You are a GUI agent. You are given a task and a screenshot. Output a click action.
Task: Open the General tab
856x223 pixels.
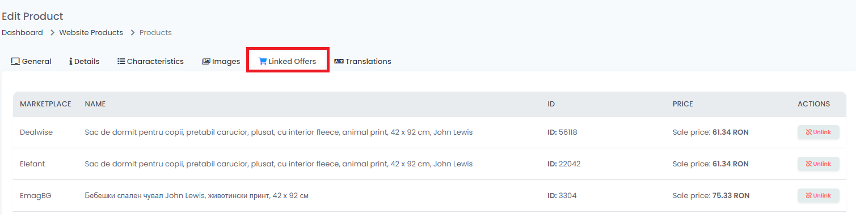click(31, 61)
